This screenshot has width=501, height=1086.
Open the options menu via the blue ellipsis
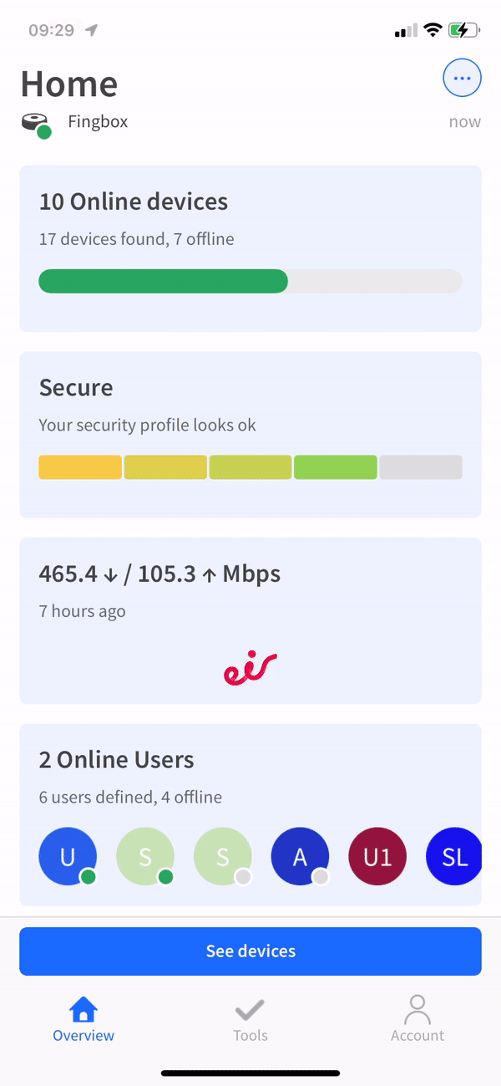pyautogui.click(x=462, y=78)
